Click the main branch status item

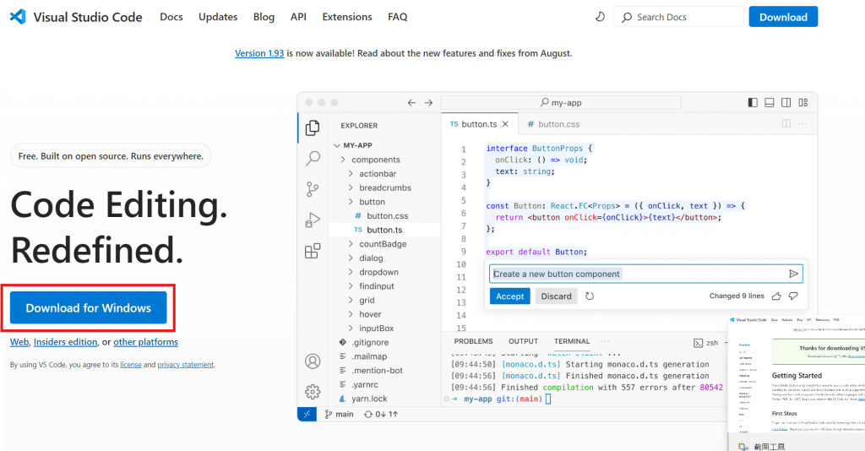(x=340, y=414)
